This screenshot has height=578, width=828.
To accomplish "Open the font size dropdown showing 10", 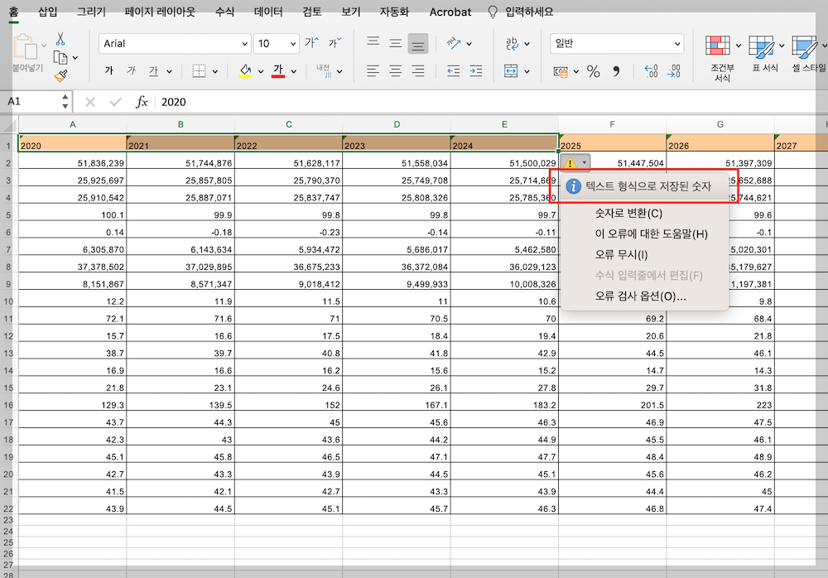I will pyautogui.click(x=277, y=44).
